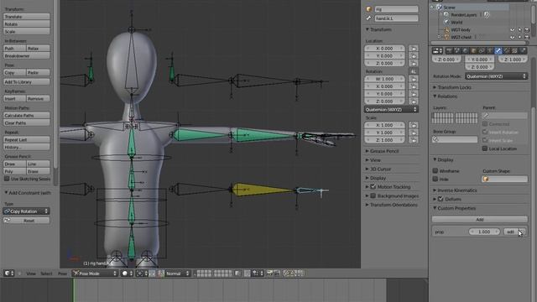The height and width of the screenshot is (302, 537).
Task: Open the Bone properties tab icon
Action: (498, 50)
